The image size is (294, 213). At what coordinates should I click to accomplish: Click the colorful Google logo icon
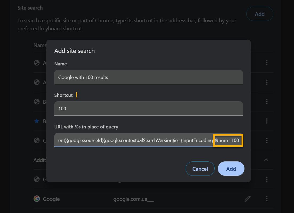coord(37,199)
